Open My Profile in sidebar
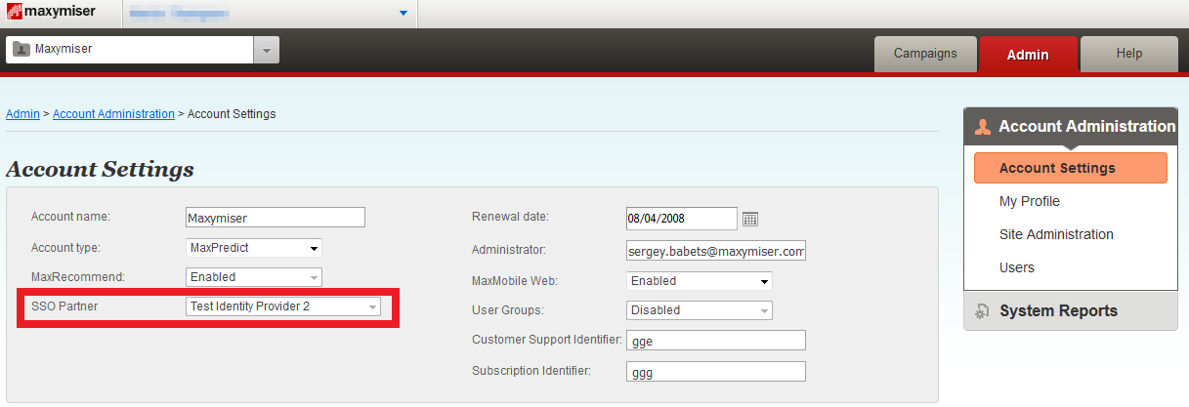 1030,201
